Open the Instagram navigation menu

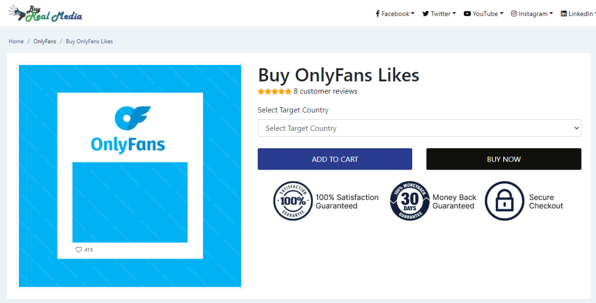pyautogui.click(x=532, y=14)
